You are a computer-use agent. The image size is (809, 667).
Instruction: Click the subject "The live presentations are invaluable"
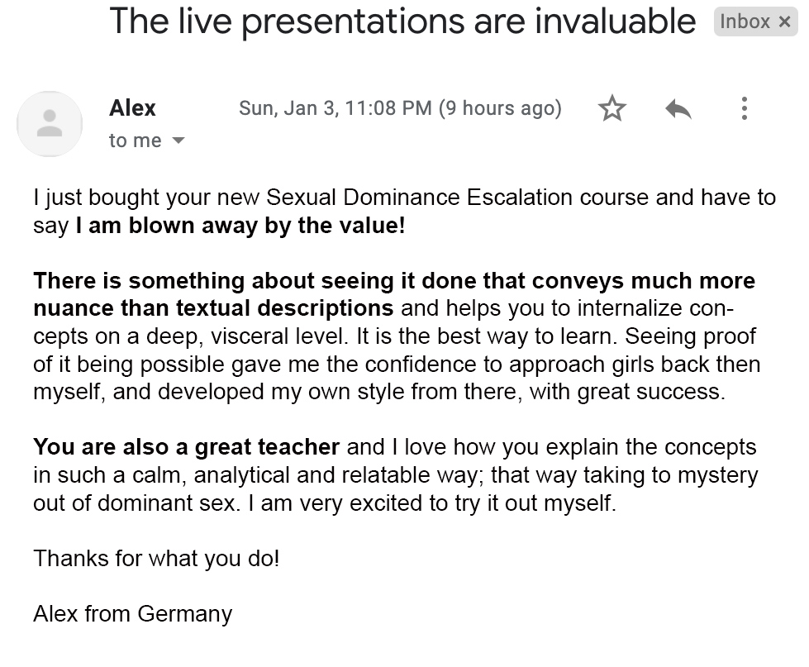[x=402, y=21]
